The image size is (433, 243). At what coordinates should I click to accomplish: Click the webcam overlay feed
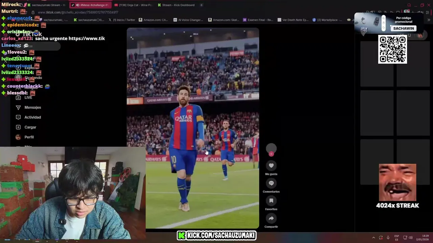click(73, 193)
